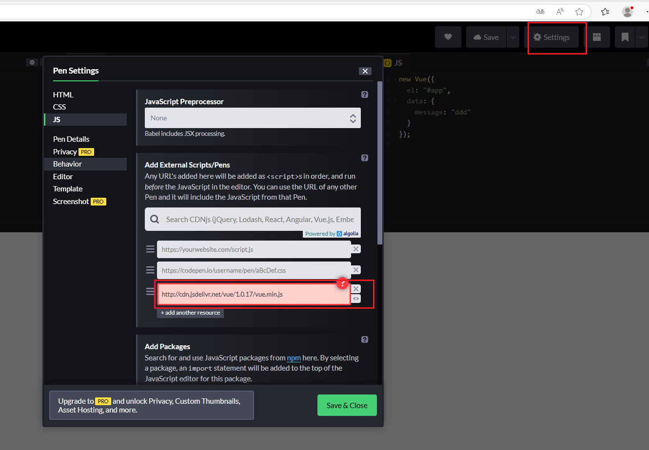Viewport: 649px width, 450px height.
Task: Open the npm link in Add Packages
Action: [294, 357]
